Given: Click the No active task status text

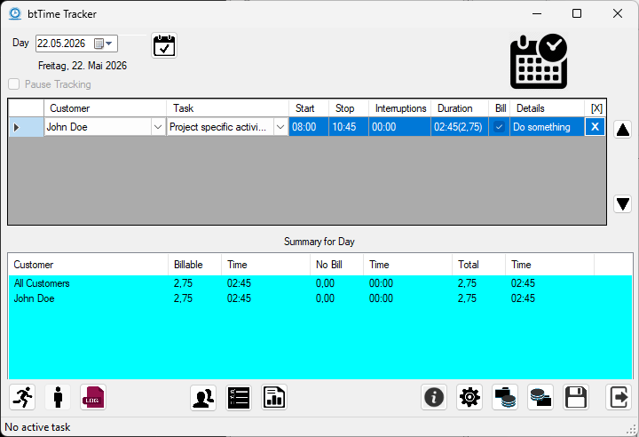Looking at the screenshot, I should point(37,427).
